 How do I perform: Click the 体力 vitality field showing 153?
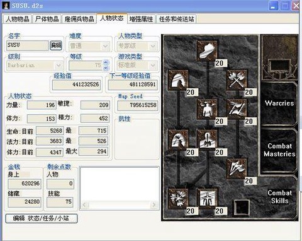(42, 119)
